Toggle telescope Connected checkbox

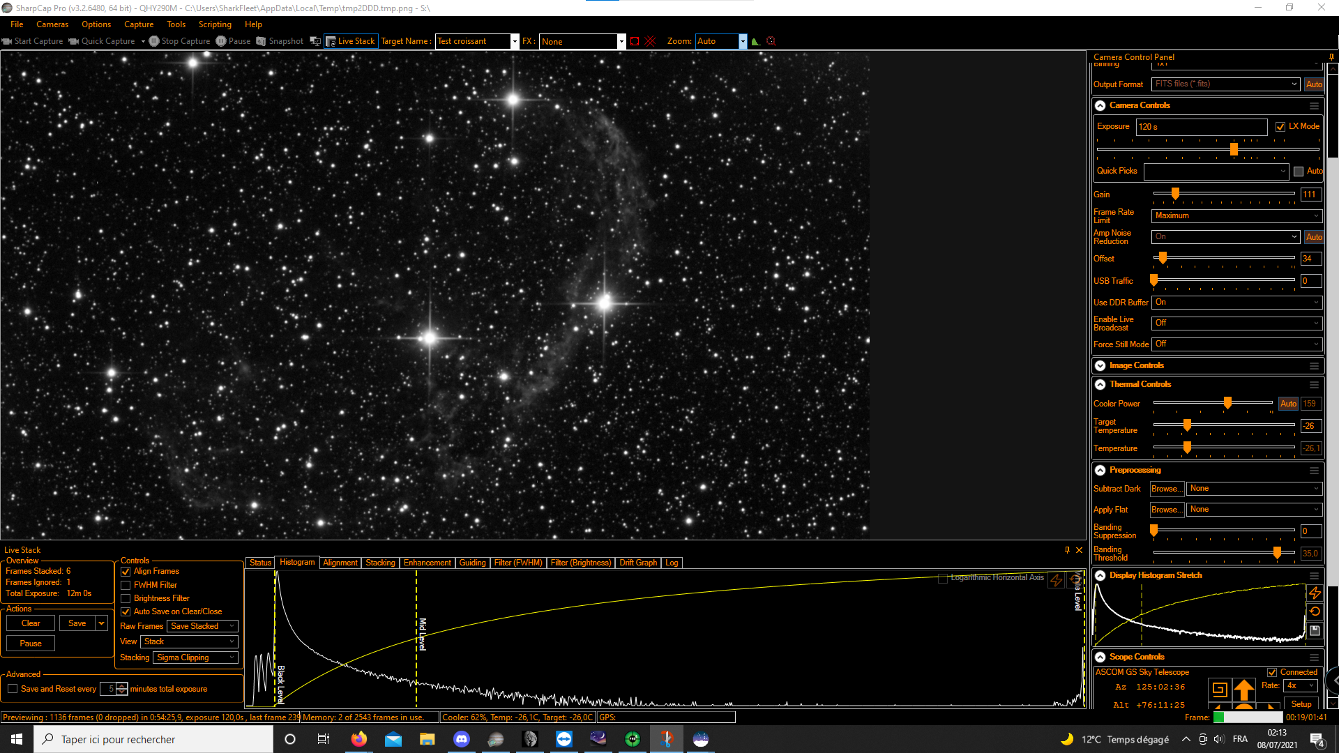(x=1272, y=673)
